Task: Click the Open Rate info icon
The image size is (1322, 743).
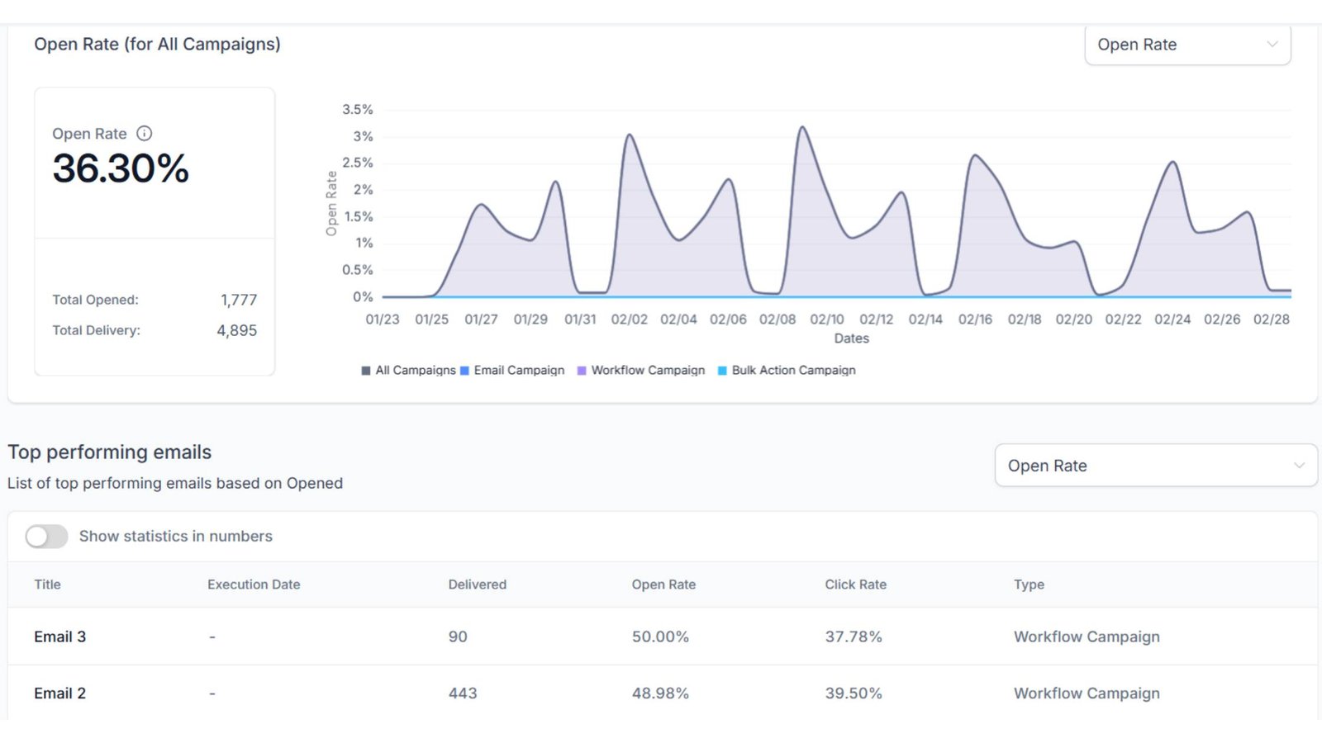Action: 145,134
